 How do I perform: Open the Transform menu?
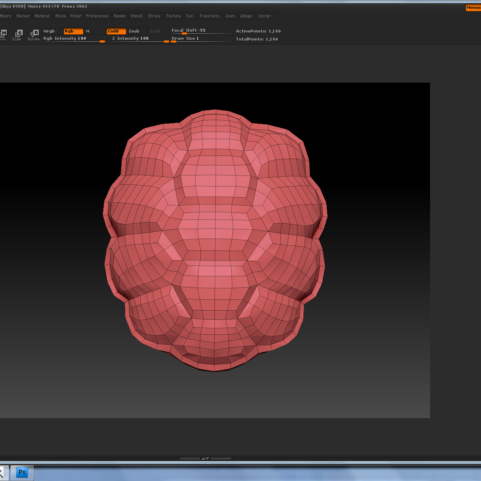[209, 16]
